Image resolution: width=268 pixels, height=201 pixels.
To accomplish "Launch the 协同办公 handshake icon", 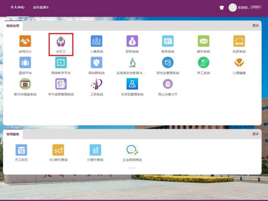I will tap(25, 41).
